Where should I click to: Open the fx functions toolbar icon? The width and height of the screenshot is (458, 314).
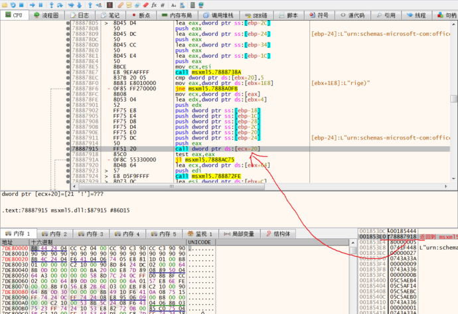(x=153, y=5)
